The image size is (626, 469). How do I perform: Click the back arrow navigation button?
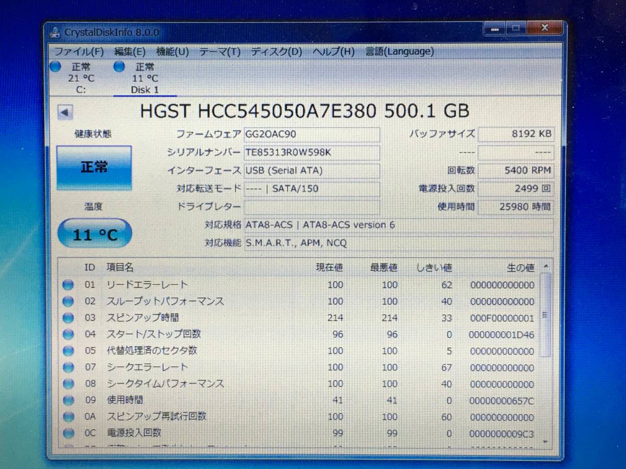tap(65, 110)
